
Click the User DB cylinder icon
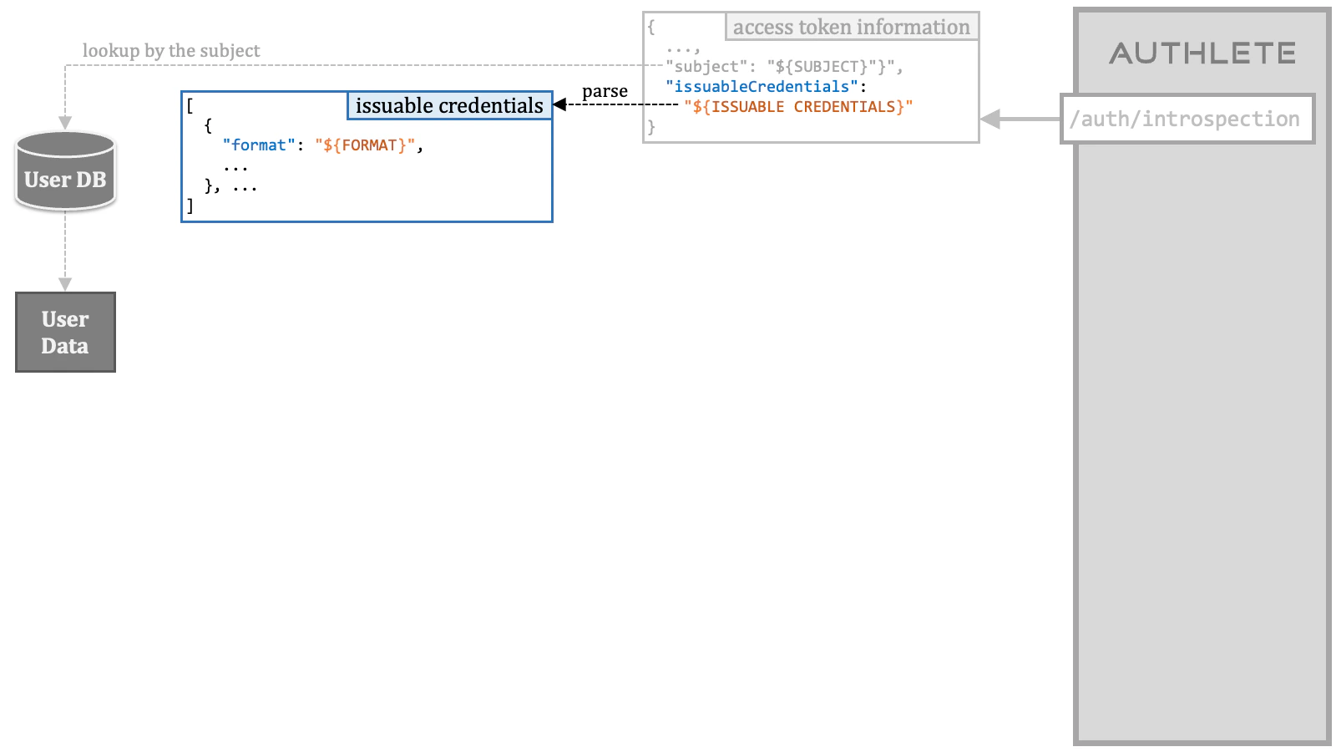(x=65, y=171)
